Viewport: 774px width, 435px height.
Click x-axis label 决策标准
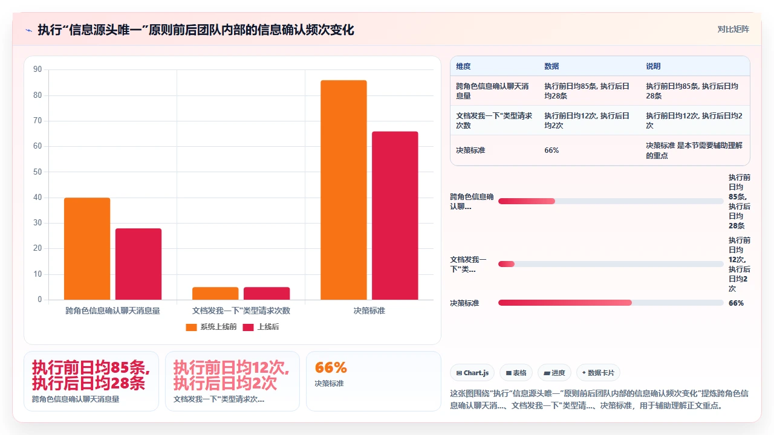tap(369, 311)
